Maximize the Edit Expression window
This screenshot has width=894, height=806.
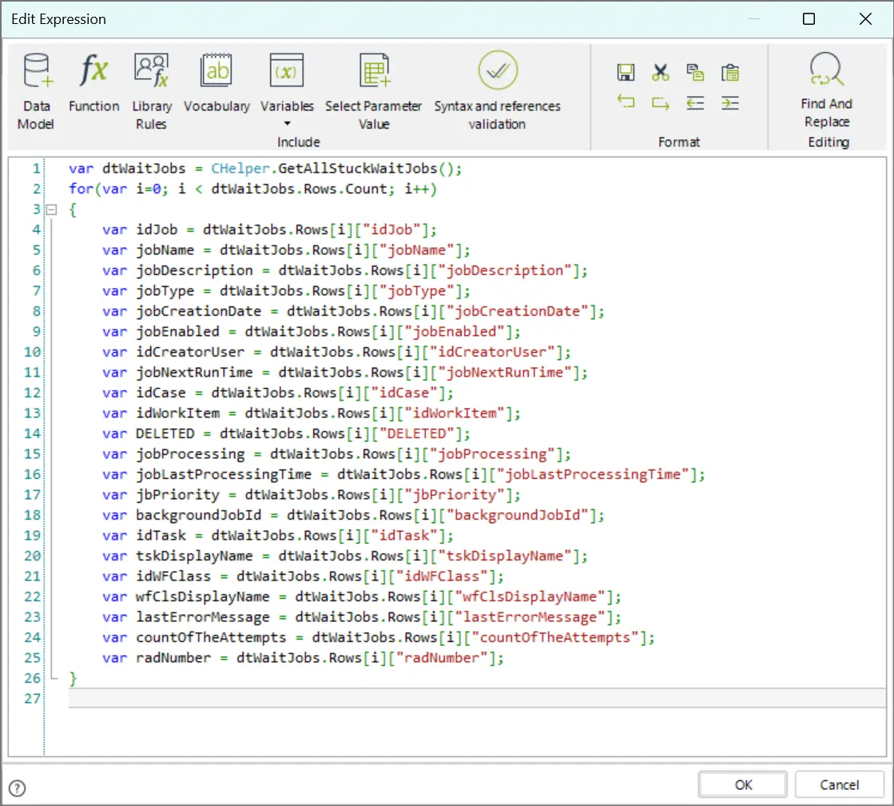tap(809, 19)
